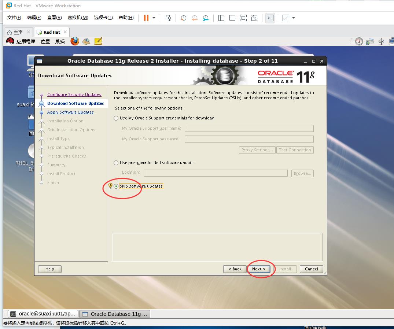Click the VMware pause virtual machine icon
The height and width of the screenshot is (329, 394).
[x=146, y=18]
